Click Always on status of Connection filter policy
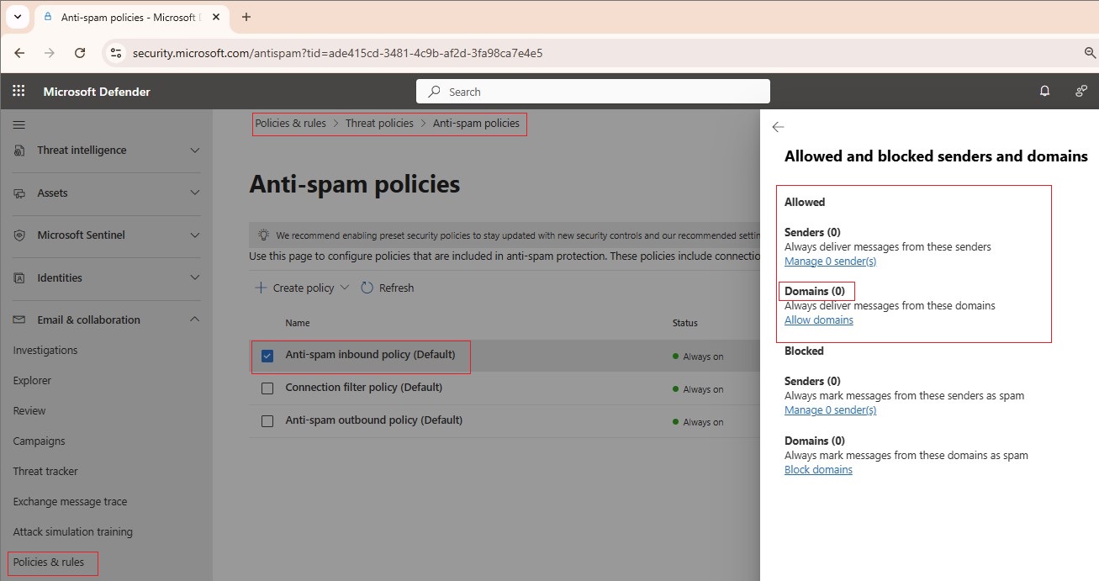 (698, 389)
